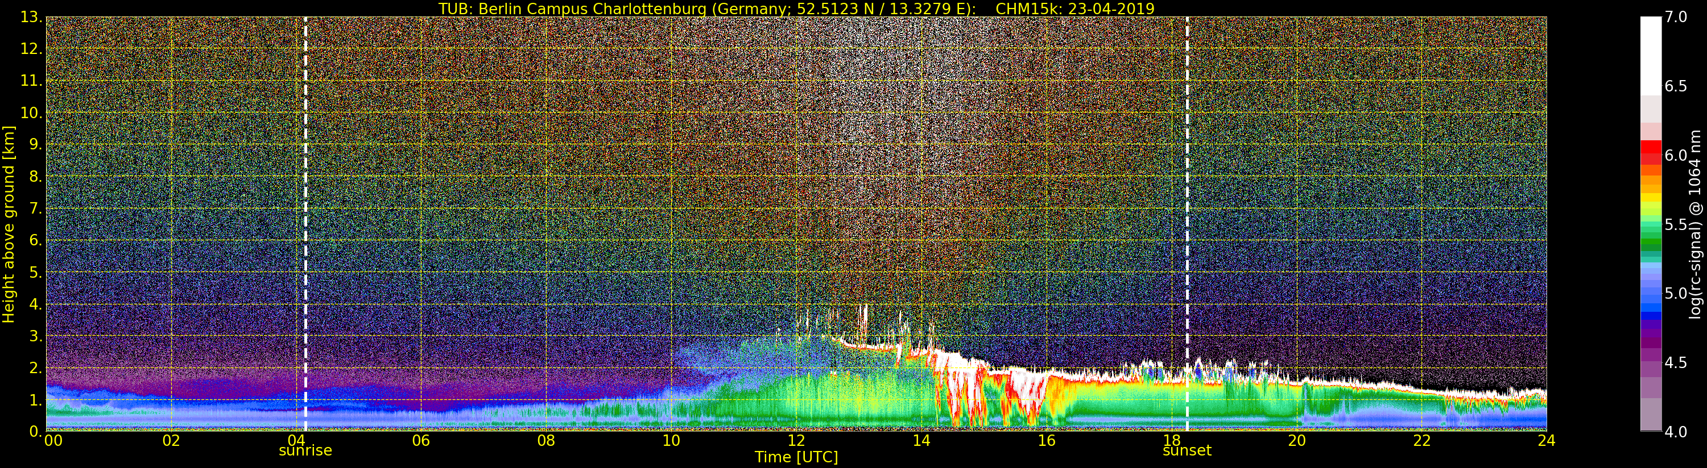Click time axis tick label 14
The image size is (1707, 468).
click(x=921, y=441)
